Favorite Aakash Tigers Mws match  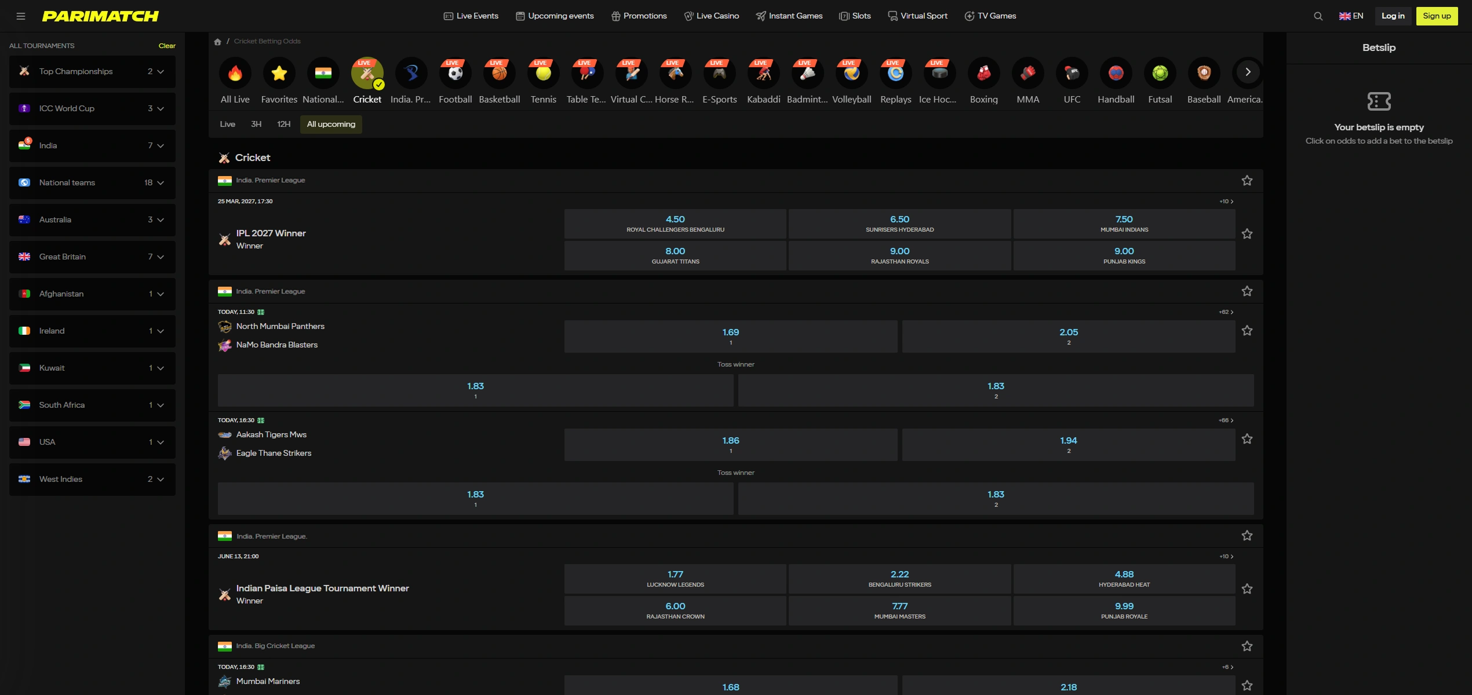[x=1247, y=439]
